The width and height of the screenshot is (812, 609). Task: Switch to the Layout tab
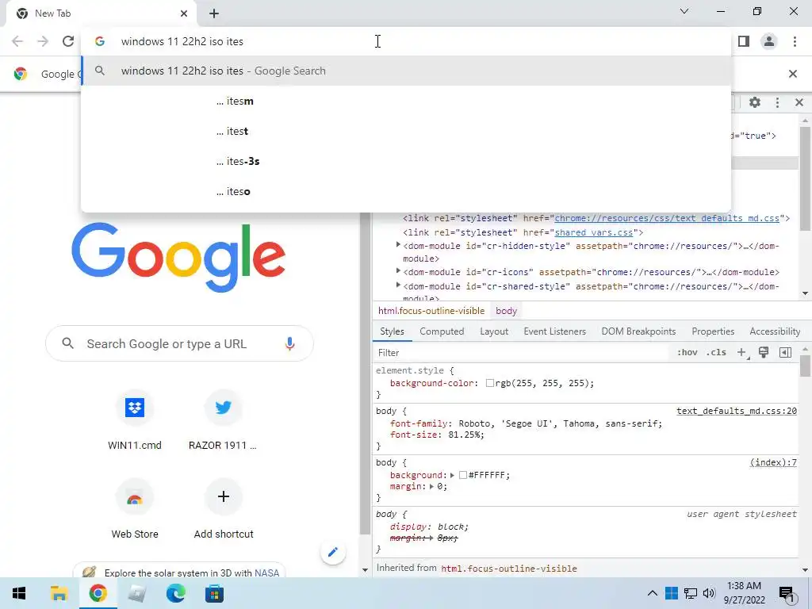point(494,331)
